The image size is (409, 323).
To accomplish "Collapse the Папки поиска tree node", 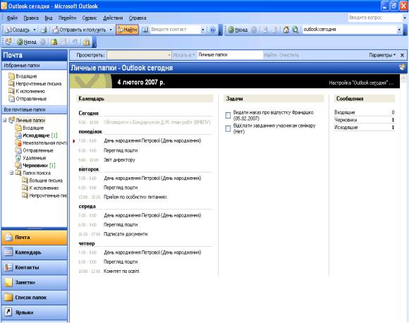I will click(x=11, y=173).
